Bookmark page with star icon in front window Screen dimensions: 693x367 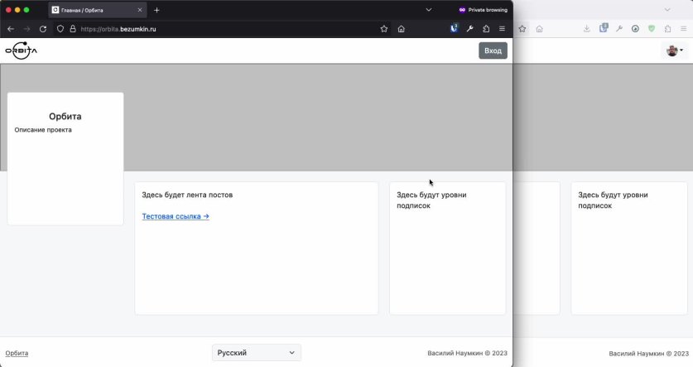(384, 29)
